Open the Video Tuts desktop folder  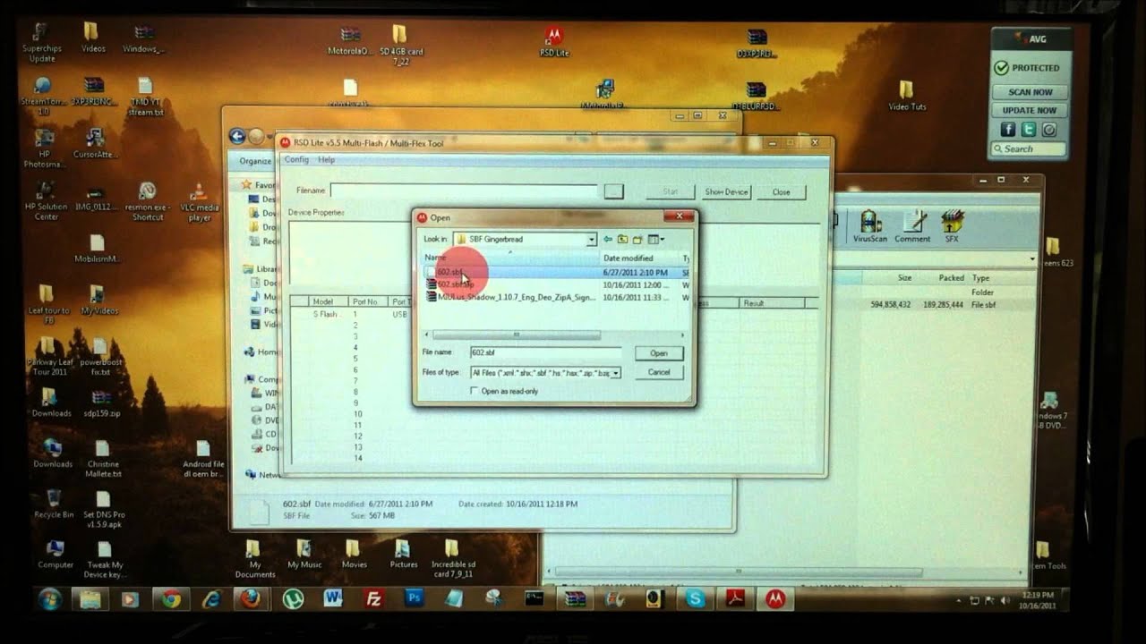tap(906, 95)
